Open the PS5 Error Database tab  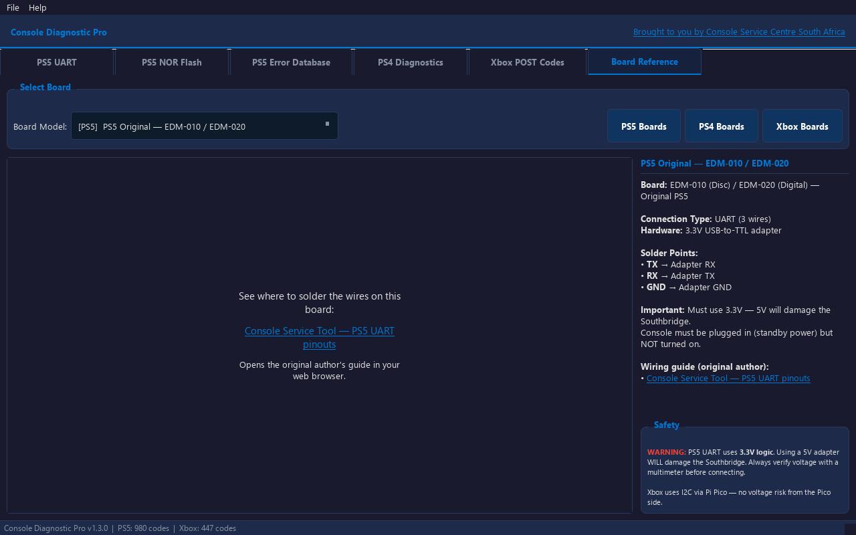(291, 62)
